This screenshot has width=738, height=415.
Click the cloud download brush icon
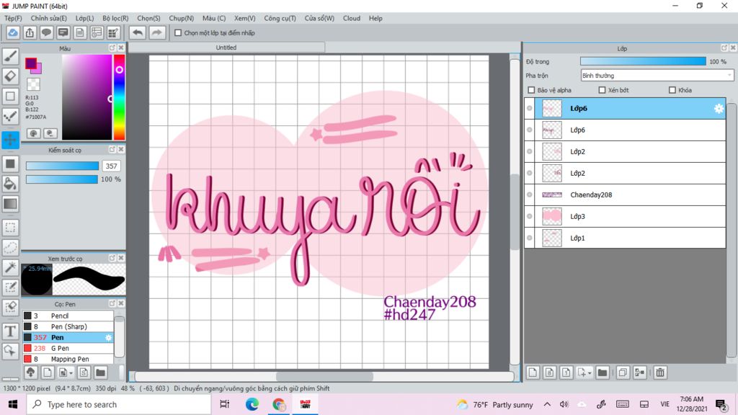pos(30,372)
